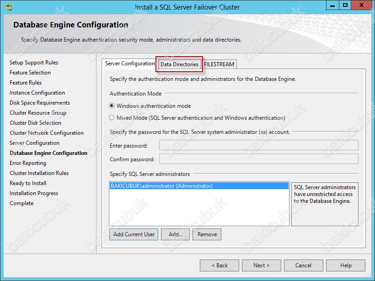Image resolution: width=375 pixels, height=281 pixels.
Task: Close the installer window
Action: (362, 5)
